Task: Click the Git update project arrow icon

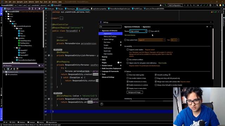Action: [201, 5]
